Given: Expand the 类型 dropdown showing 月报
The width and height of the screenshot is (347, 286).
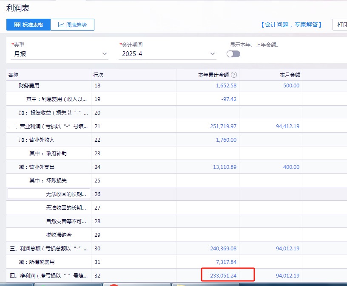Looking at the screenshot, I should pos(59,54).
